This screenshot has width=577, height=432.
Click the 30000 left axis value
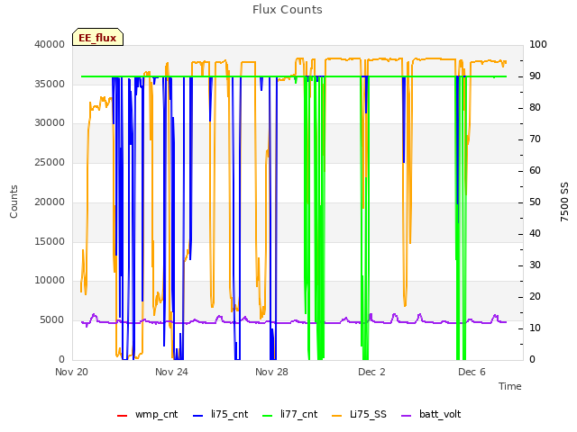coord(50,123)
